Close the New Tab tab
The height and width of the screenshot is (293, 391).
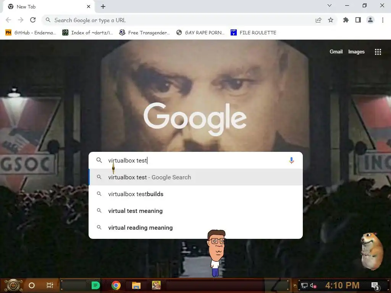pos(89,7)
